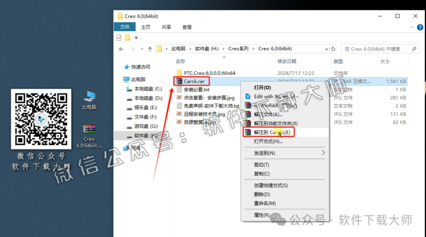Sort files by 大小 column
426x237 pixels.
click(x=385, y=62)
